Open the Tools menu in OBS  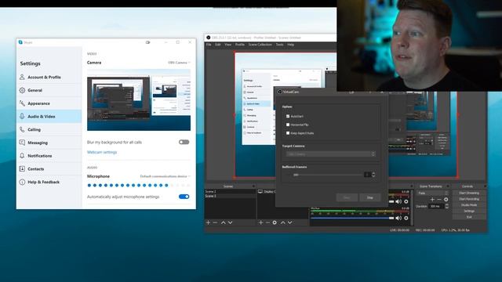[x=279, y=45]
